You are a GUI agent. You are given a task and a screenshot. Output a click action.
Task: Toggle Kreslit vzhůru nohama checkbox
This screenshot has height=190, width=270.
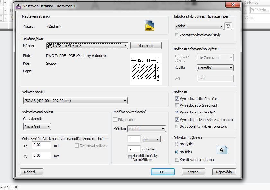coord(177,160)
